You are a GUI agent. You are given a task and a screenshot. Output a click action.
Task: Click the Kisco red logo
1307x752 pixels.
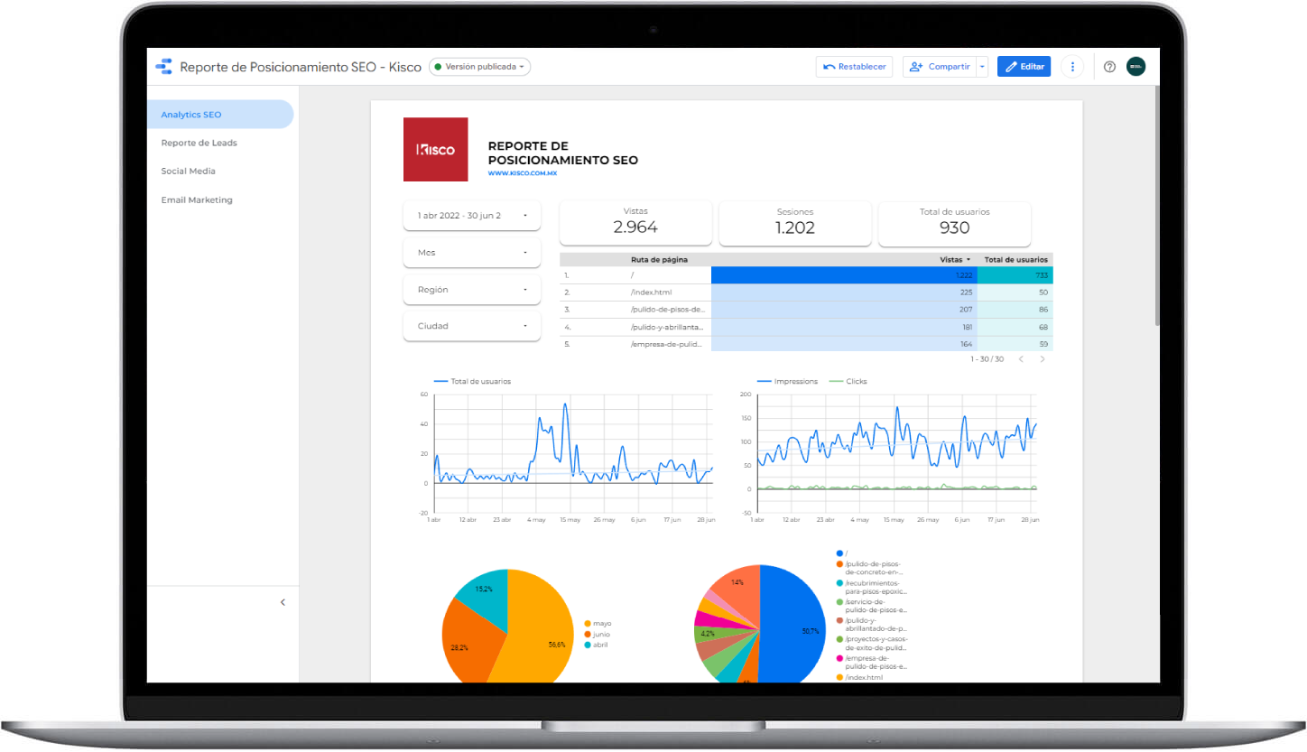tap(435, 149)
